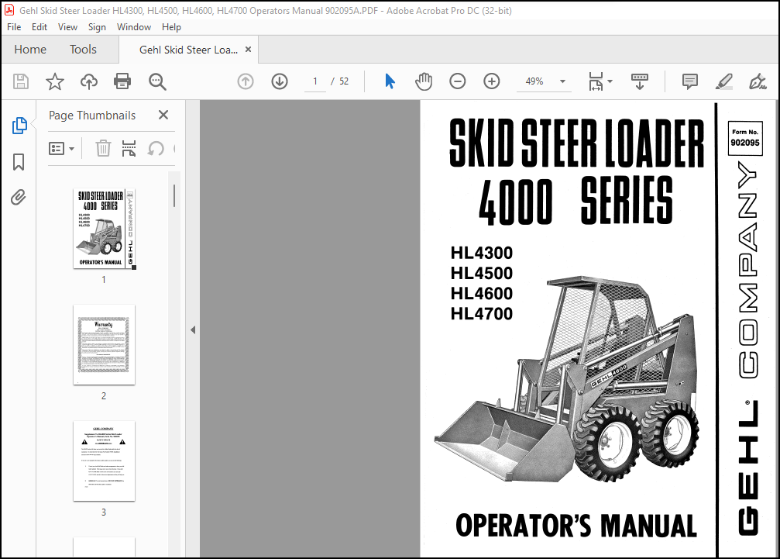Upload to cloud icon
Screen dimensions: 780x559
(89, 81)
